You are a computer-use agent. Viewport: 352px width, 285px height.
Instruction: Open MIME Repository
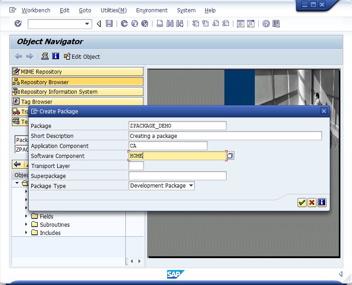78,71
